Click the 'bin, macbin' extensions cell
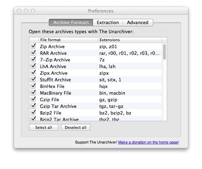Image resolution: width=202 pixels, height=169 pixels. pyautogui.click(x=112, y=93)
